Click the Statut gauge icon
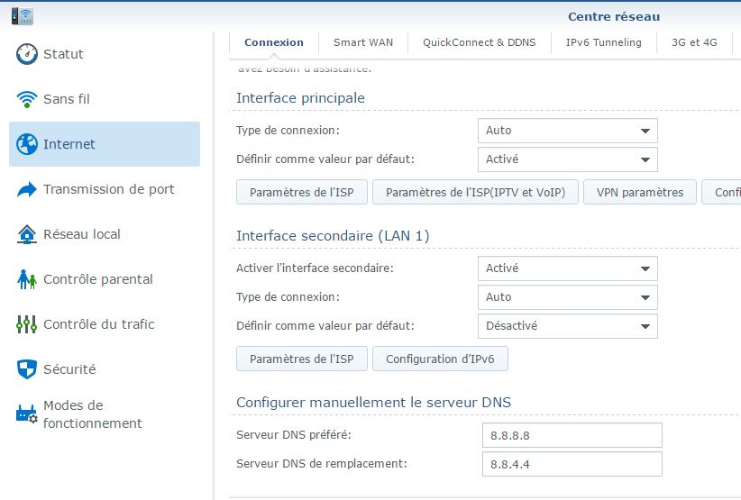741x500 pixels. pos(27,54)
